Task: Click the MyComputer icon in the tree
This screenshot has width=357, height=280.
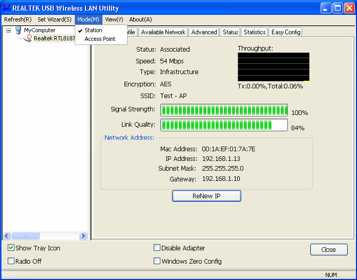Action: [x=18, y=30]
